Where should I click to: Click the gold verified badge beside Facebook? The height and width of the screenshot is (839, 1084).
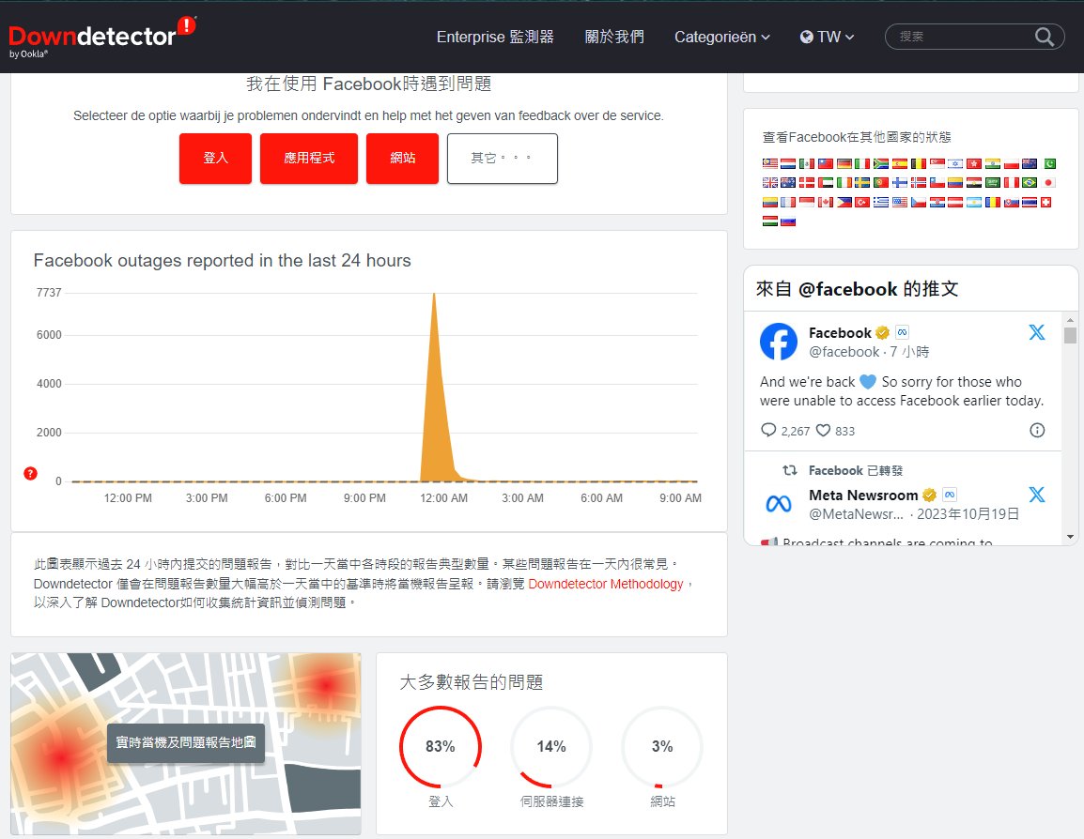click(x=882, y=333)
